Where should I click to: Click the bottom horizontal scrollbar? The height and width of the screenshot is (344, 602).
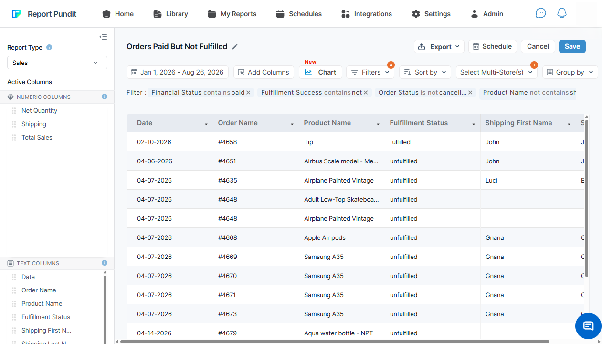tap(334, 342)
